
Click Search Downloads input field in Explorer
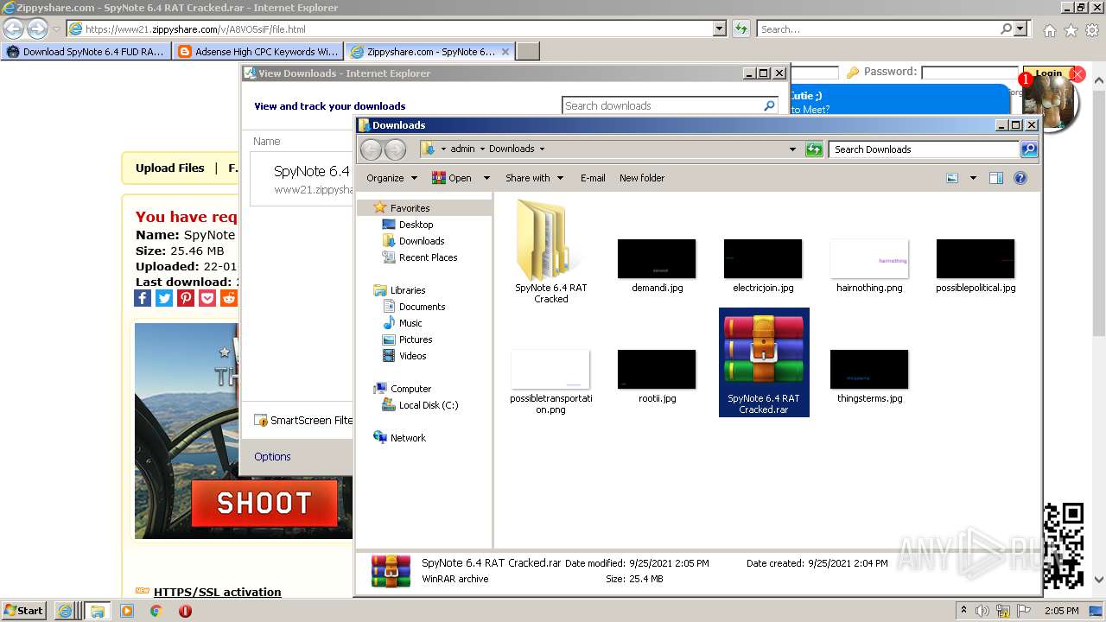coord(924,149)
